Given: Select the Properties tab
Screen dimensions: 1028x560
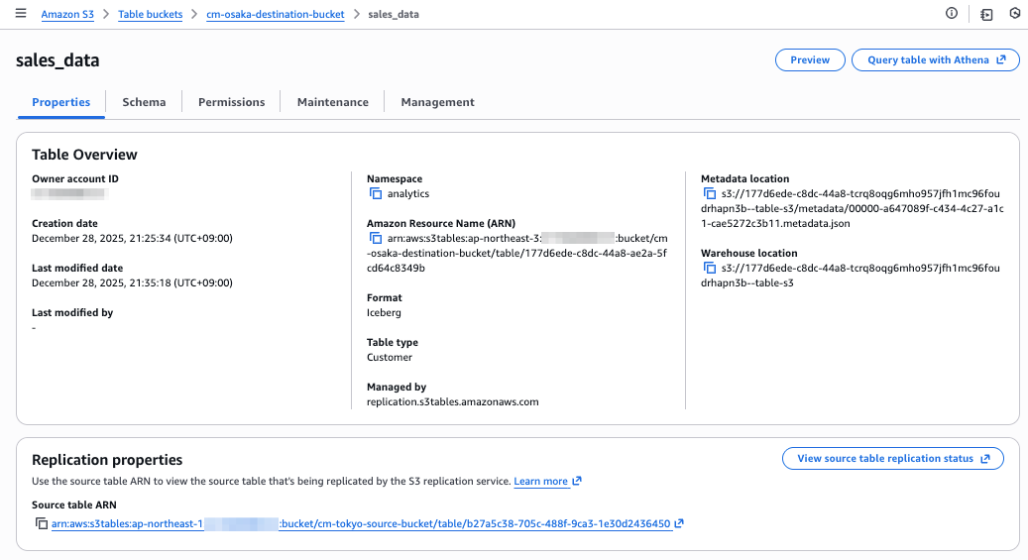Looking at the screenshot, I should point(61,102).
